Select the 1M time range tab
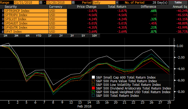 [5, 36]
